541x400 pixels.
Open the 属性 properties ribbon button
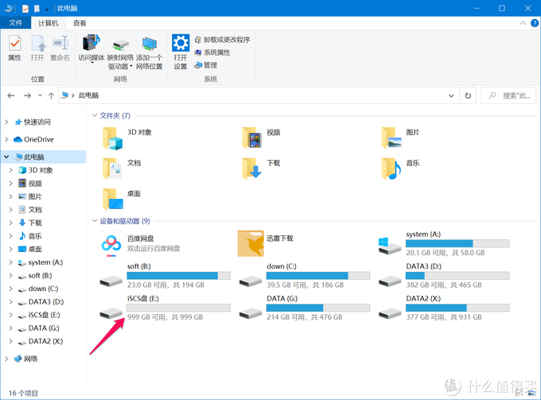[x=15, y=49]
